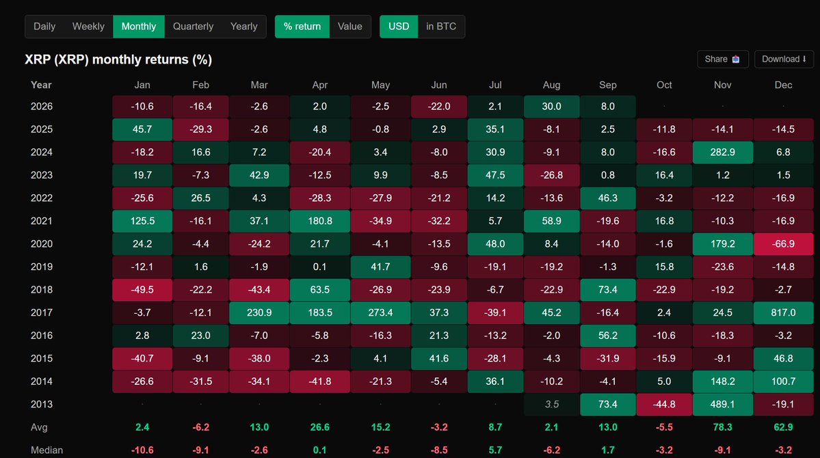
Task: Click the 78.3 average for Nov
Action: pos(723,427)
